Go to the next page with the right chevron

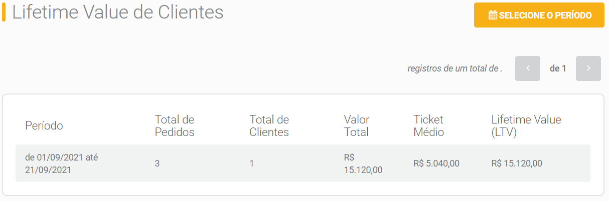pos(588,68)
